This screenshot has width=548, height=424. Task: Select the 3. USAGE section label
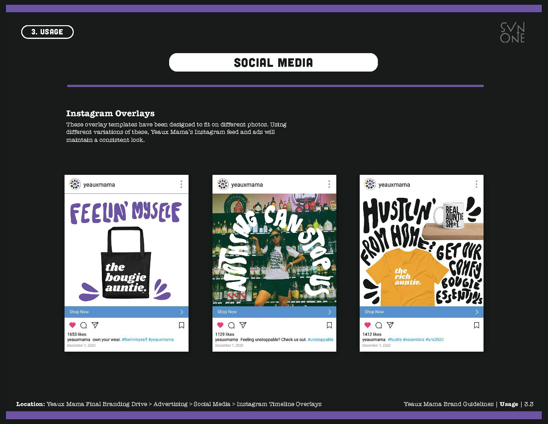(x=47, y=32)
